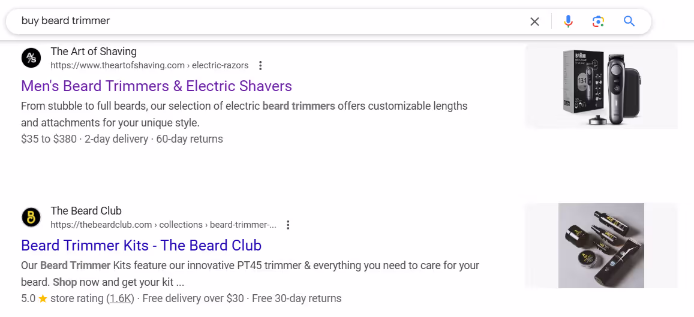Click The Art of Shaving site favicon
Viewport: 694px width, 317px height.
click(31, 58)
